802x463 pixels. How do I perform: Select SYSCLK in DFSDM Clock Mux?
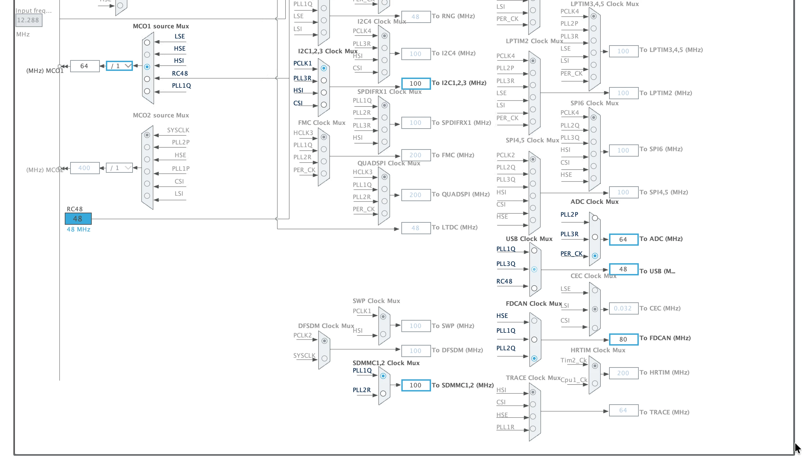[324, 358]
